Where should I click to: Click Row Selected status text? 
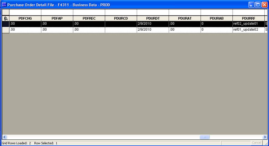[46, 143]
